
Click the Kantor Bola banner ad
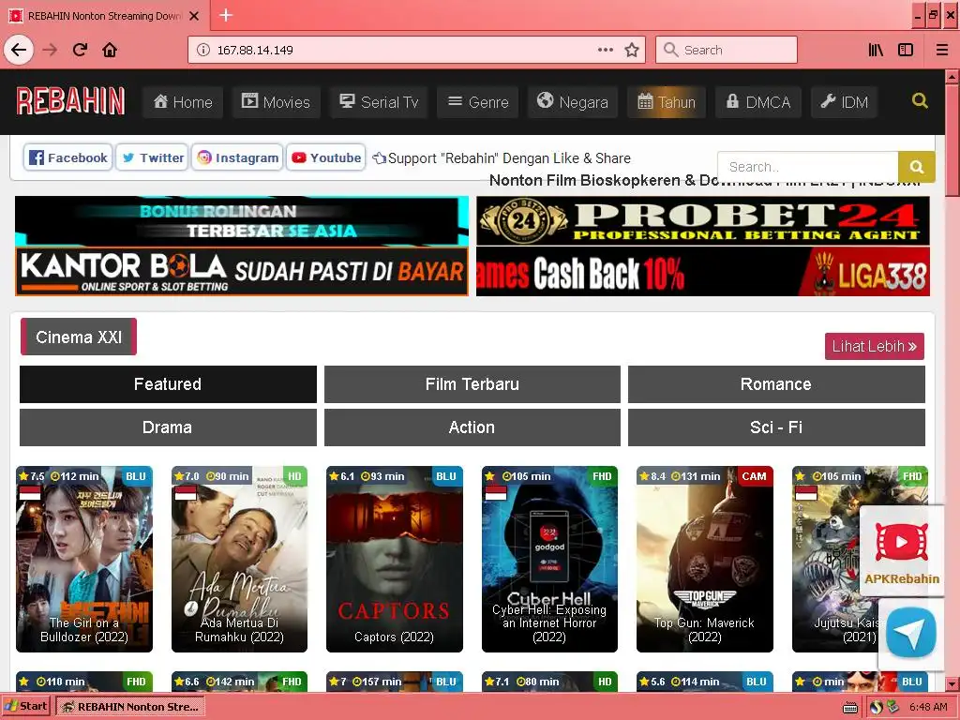pos(242,271)
